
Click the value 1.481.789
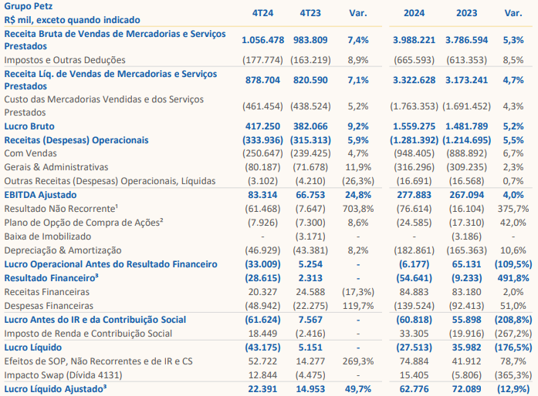(x=467, y=126)
